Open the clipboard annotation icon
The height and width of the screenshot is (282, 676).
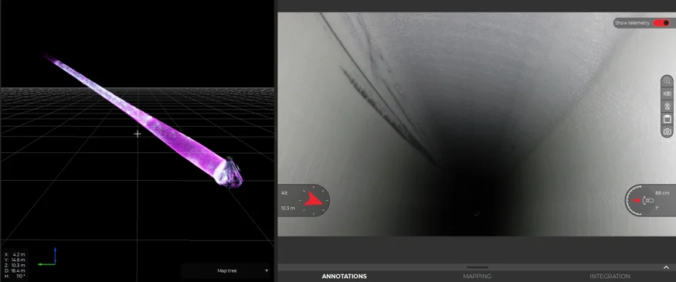click(x=667, y=118)
